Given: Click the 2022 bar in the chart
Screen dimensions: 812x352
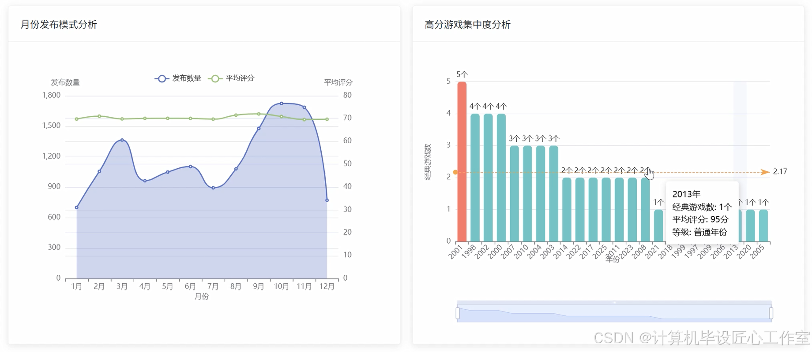Looking at the screenshot, I should click(580, 210).
